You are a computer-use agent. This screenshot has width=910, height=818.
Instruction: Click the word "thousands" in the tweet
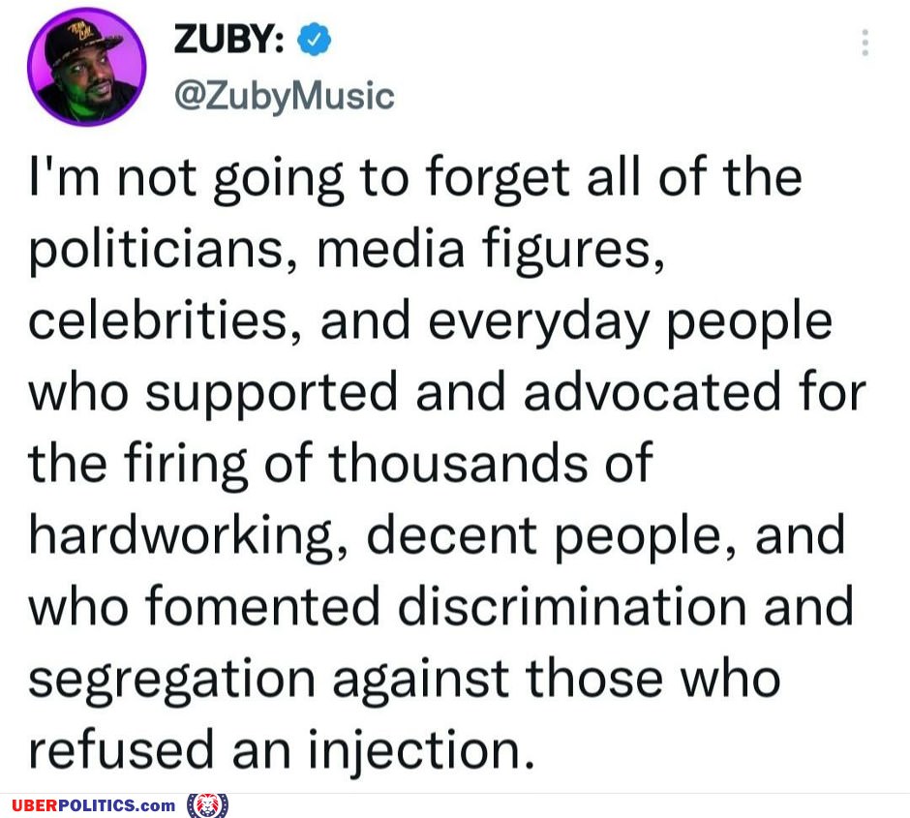click(458, 463)
